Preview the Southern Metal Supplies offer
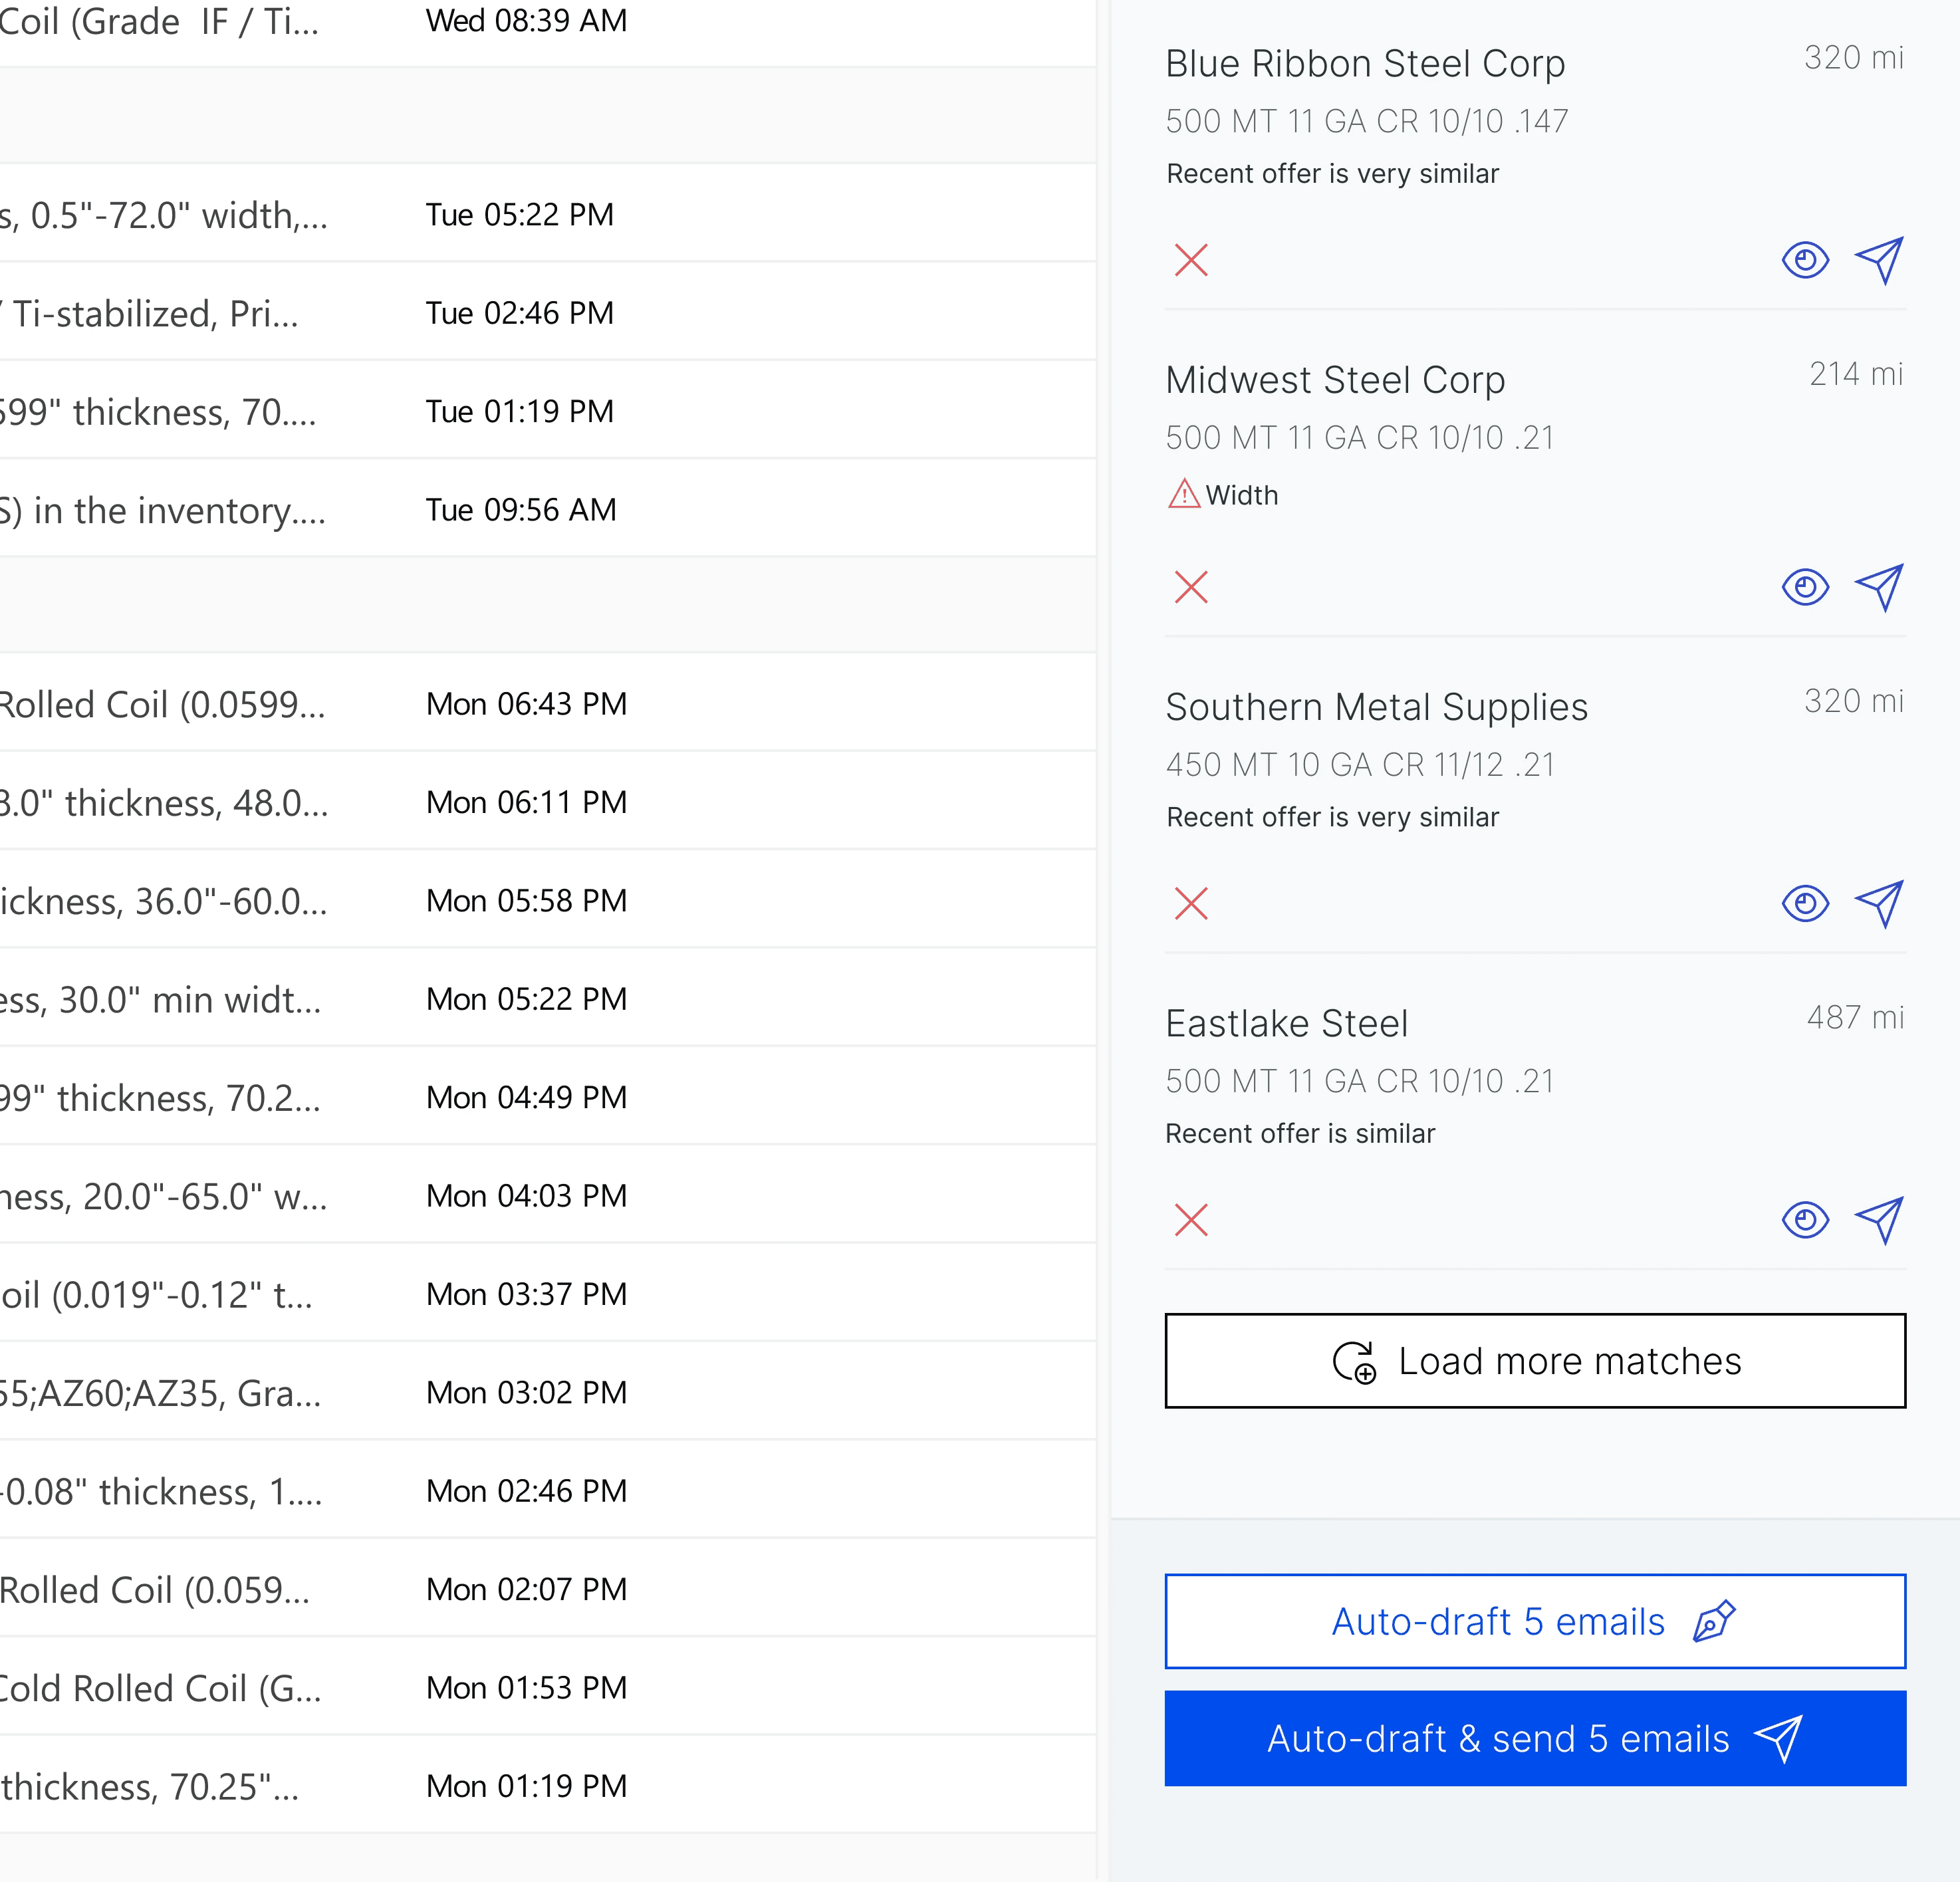The image size is (1960, 1882). pos(1804,903)
